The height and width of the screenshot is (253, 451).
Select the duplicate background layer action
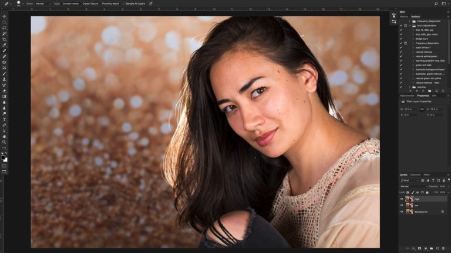(430, 70)
